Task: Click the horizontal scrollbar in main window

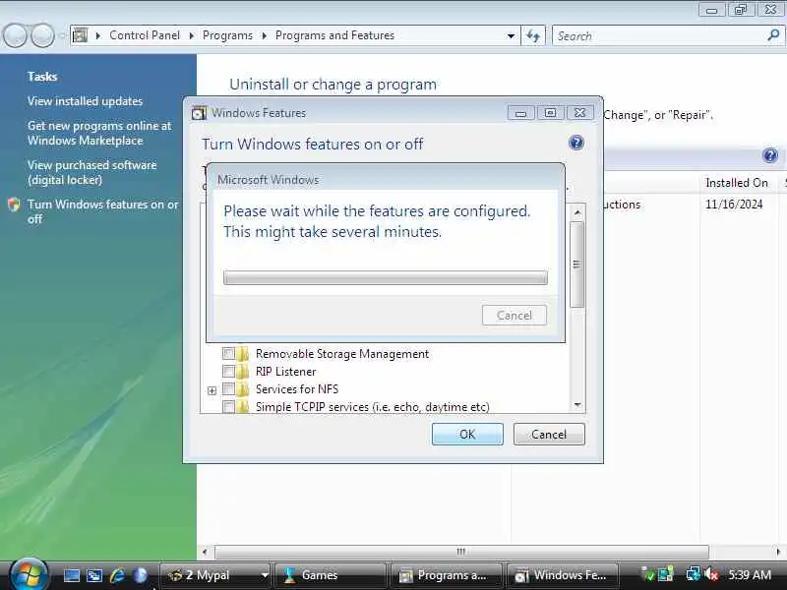Action: (461, 552)
